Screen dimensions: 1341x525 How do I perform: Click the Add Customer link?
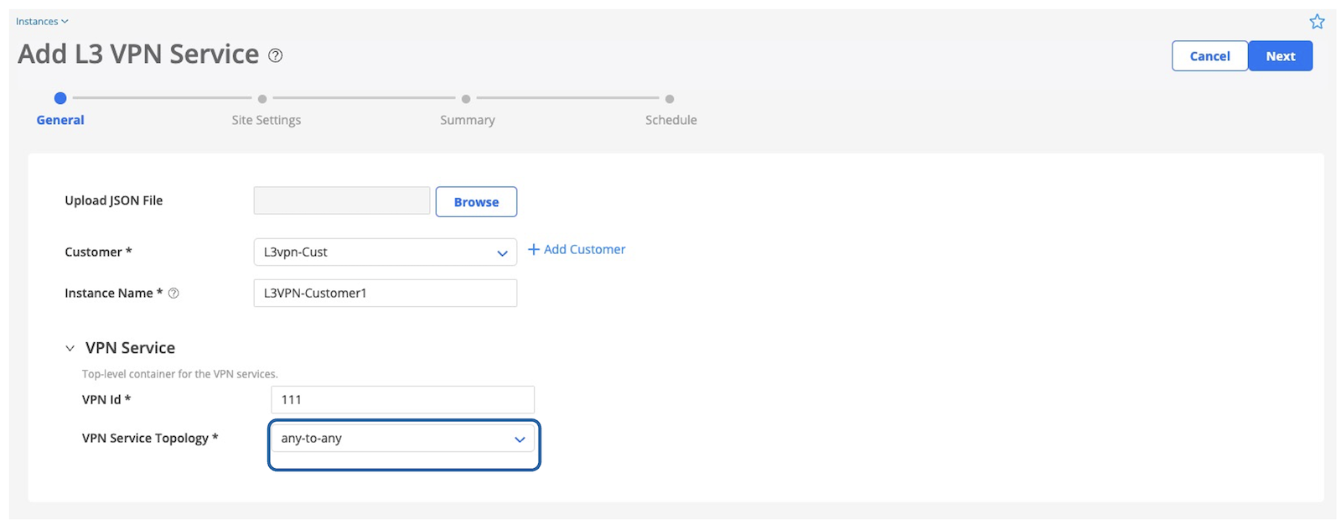click(577, 250)
